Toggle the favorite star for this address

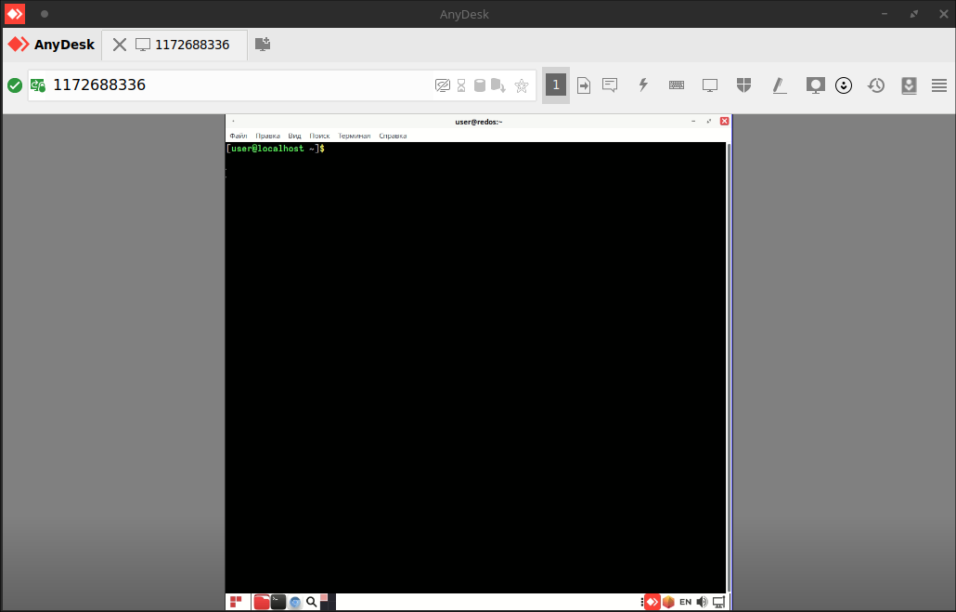pos(522,85)
